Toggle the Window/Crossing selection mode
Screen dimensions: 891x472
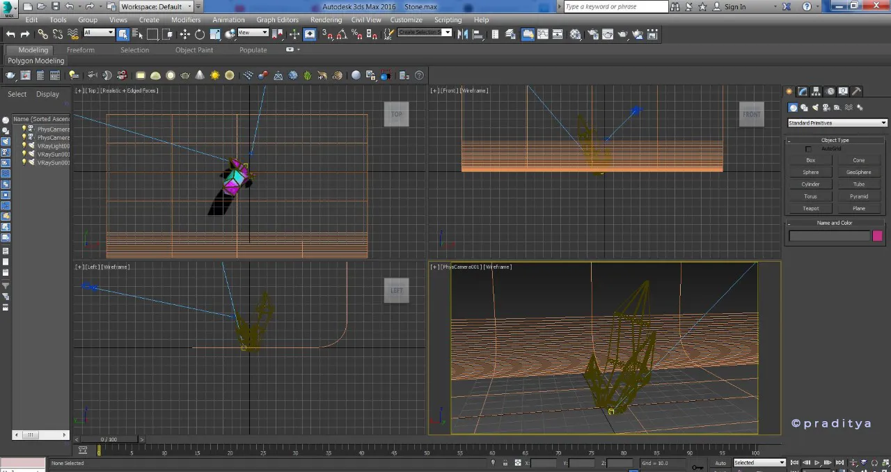point(168,34)
